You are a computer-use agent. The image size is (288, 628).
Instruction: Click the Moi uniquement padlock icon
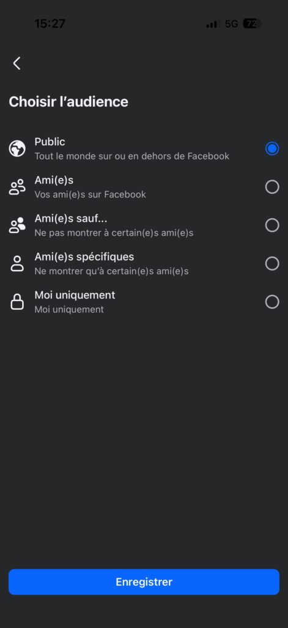point(17,302)
